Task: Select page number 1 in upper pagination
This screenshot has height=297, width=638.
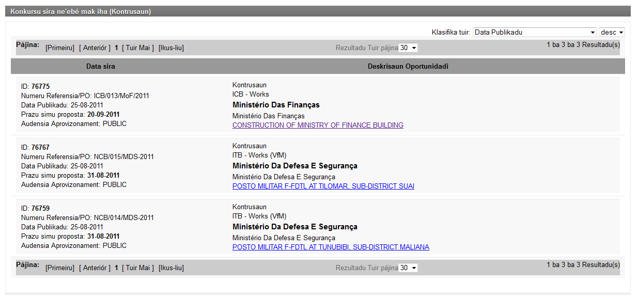Action: click(117, 48)
